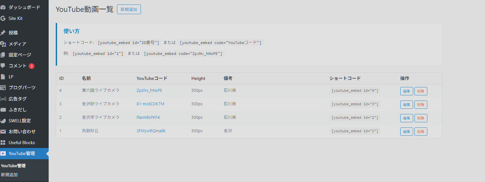Viewport: 485px width, 182px height.
Task: Open the 81-mJdCDK7M YouTube code link
Action: coord(150,104)
